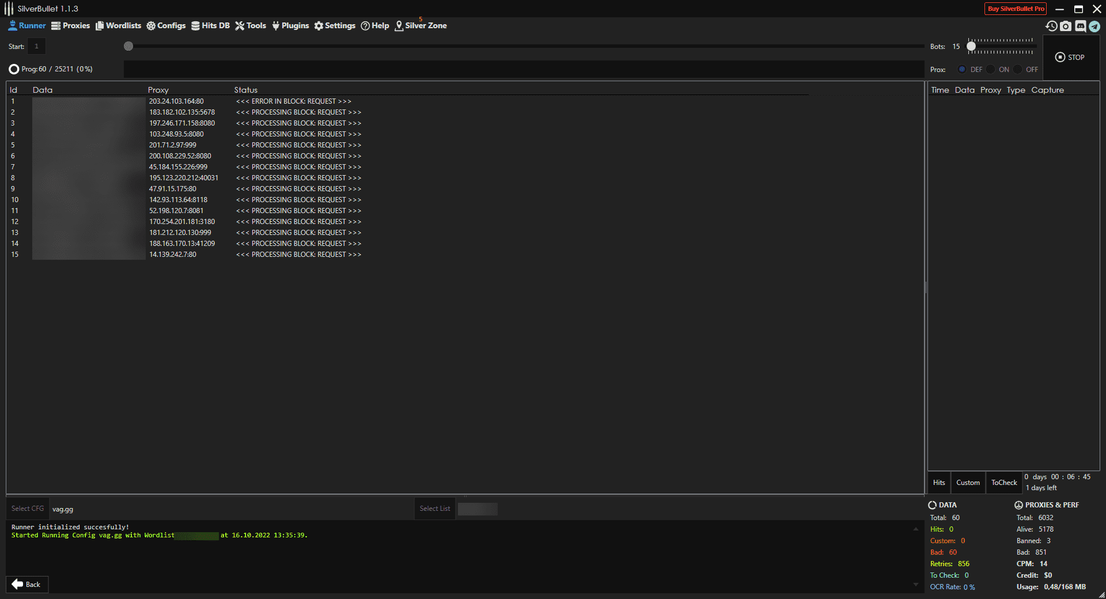Switch to the Custom tab

click(968, 483)
